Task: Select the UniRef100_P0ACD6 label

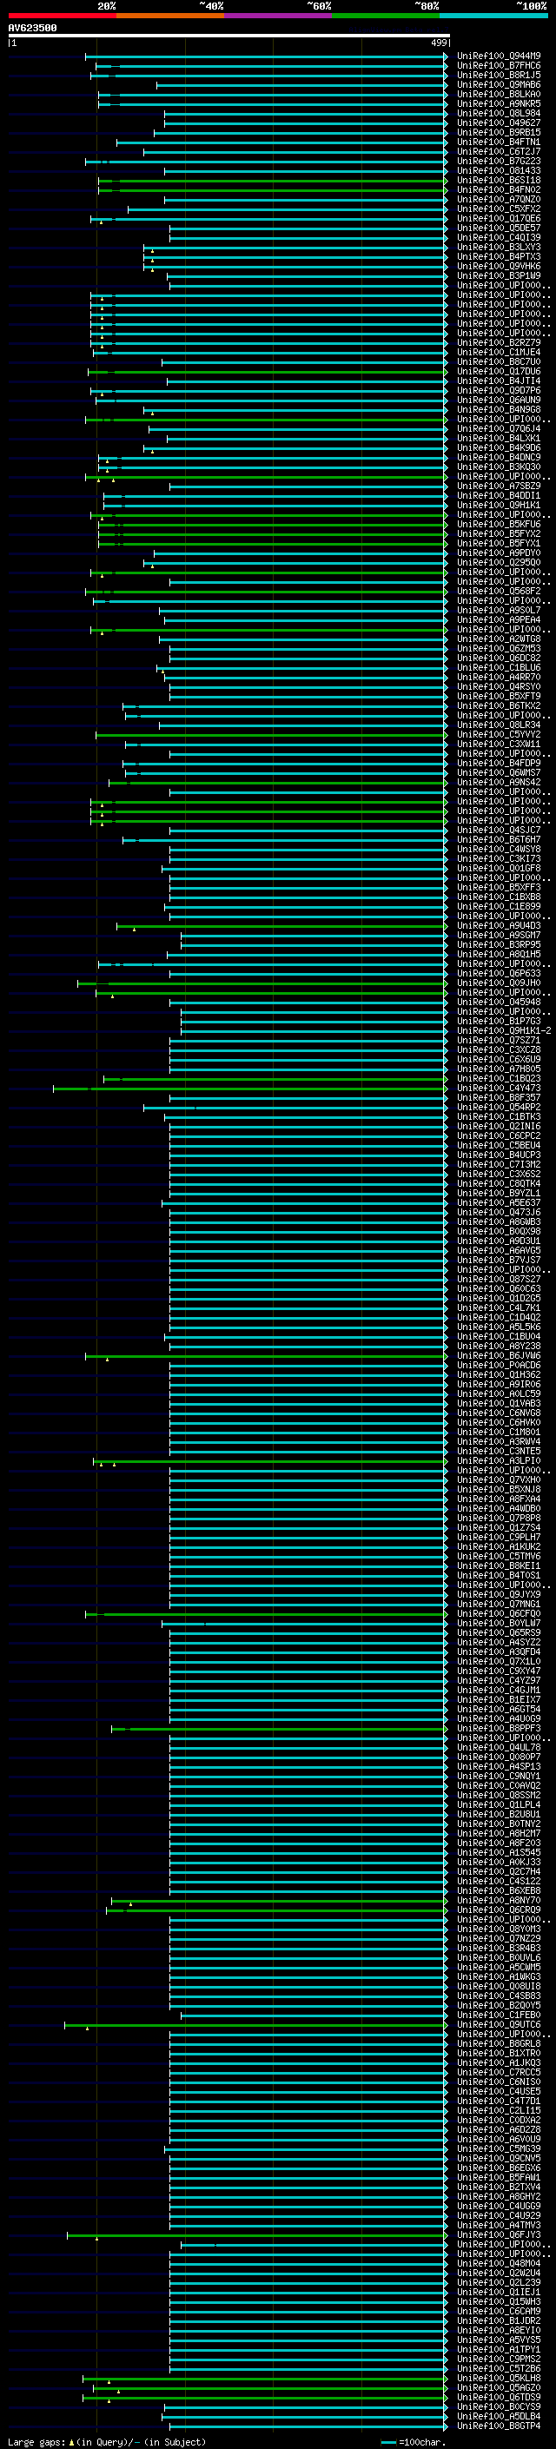Action: (x=499, y=1365)
